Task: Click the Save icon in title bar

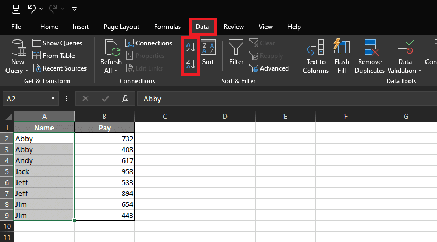Action: [x=16, y=9]
